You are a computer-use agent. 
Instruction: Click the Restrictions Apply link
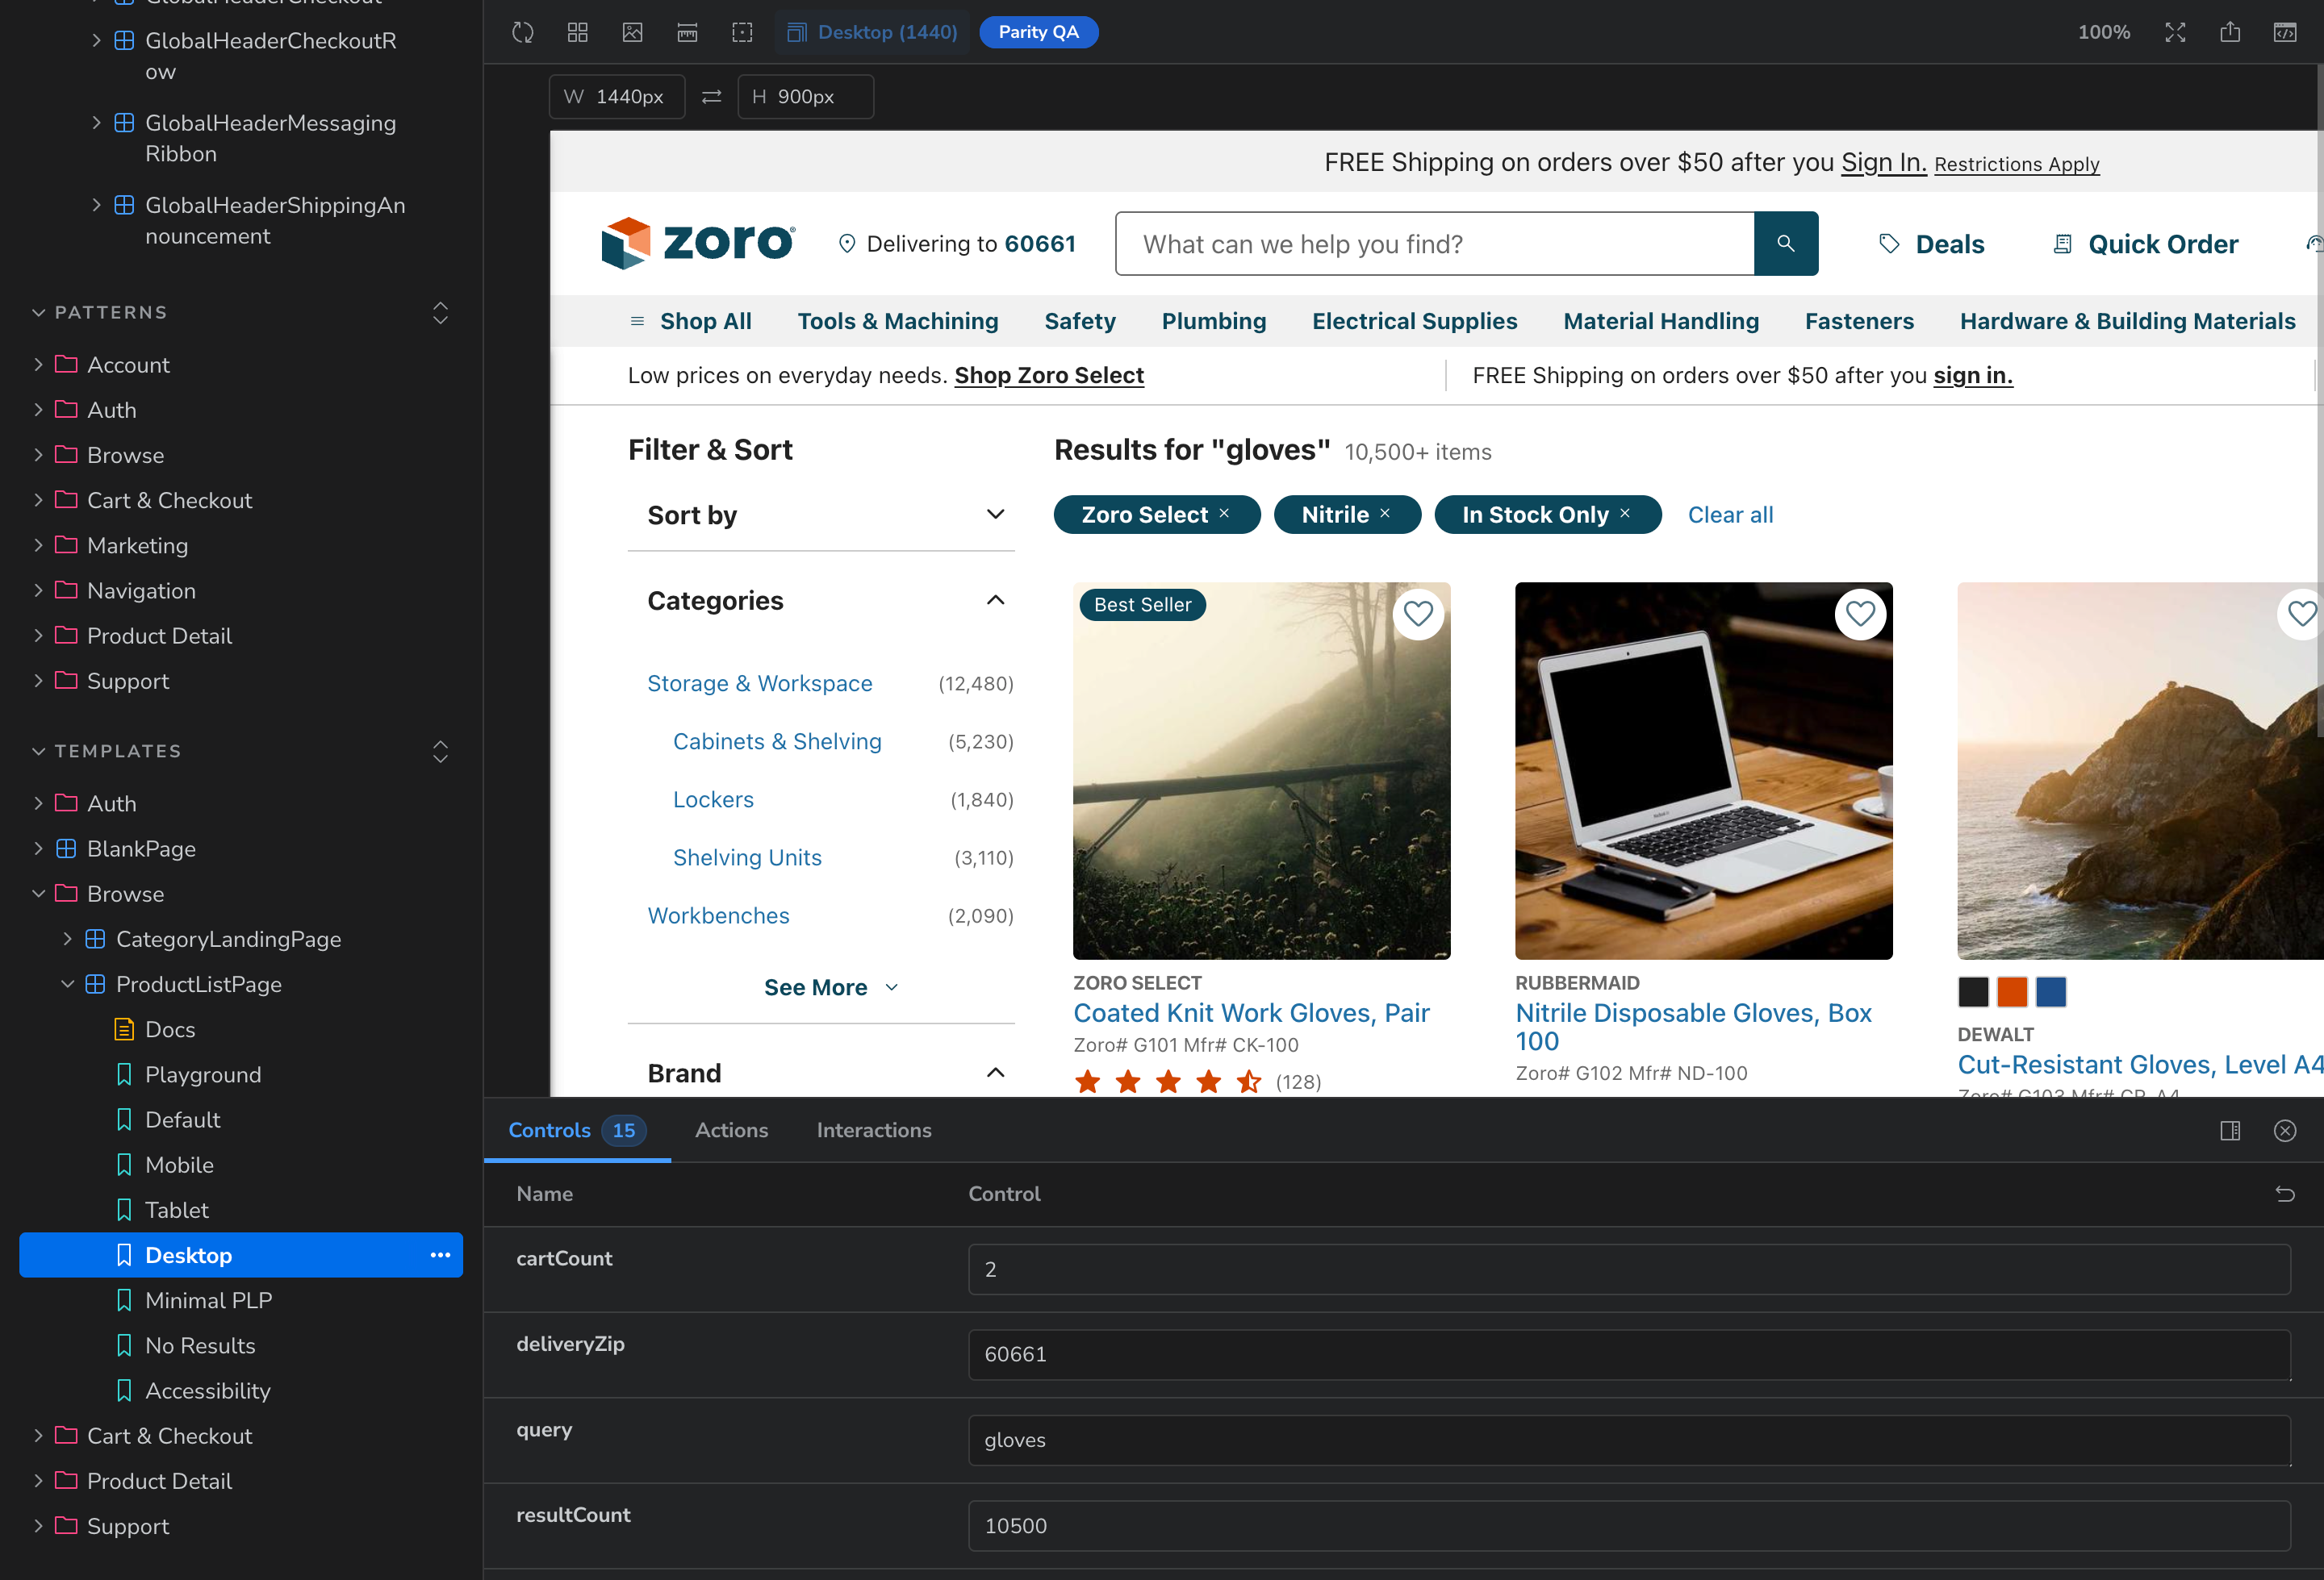2016,164
